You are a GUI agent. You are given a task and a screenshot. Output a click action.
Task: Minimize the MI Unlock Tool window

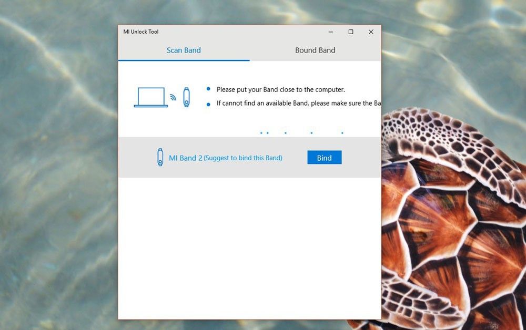[331, 32]
